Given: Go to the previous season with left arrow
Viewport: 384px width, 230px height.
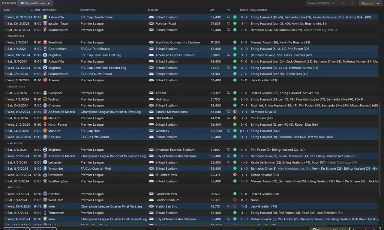Looking at the screenshot, I should (343, 3).
